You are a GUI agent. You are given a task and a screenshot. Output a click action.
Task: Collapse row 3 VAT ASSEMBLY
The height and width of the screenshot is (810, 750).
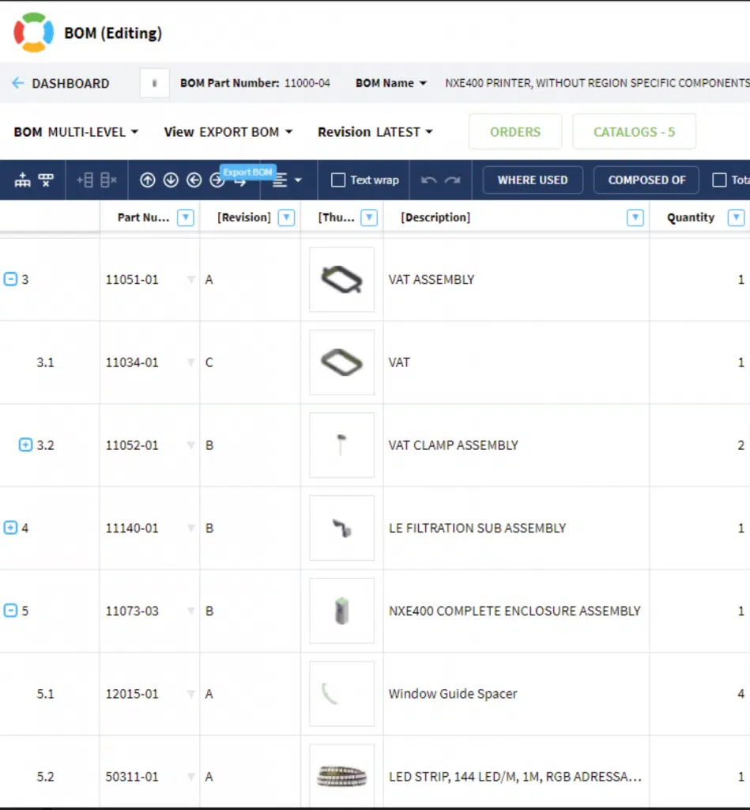(x=10, y=279)
